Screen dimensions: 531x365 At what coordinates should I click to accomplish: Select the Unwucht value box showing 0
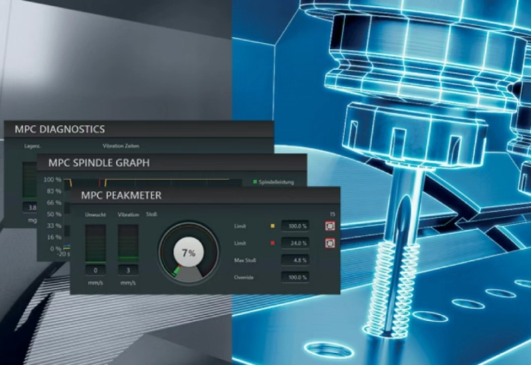95,270
